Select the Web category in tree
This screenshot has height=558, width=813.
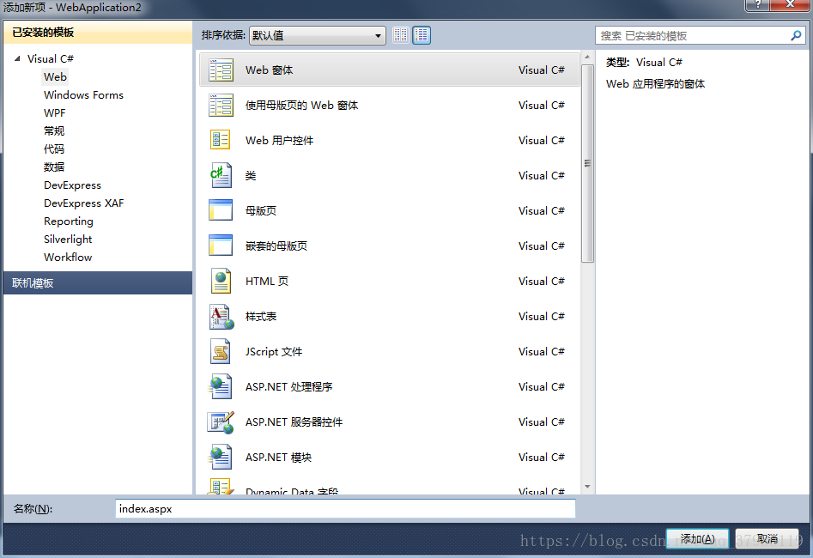coord(55,76)
